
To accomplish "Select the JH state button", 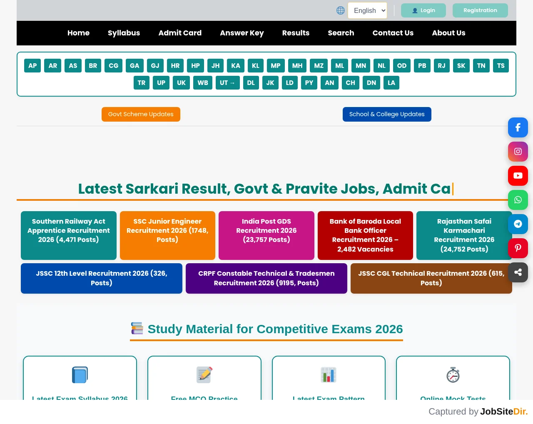I will [215, 65].
